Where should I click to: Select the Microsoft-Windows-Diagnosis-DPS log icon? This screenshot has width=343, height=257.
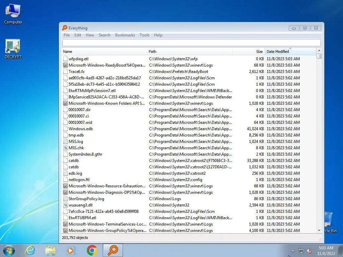[x=65, y=192]
